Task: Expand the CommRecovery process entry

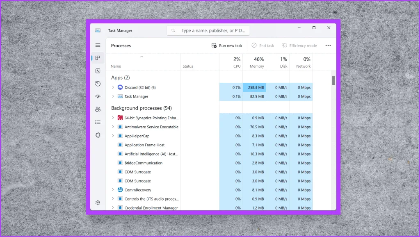Action: click(113, 190)
